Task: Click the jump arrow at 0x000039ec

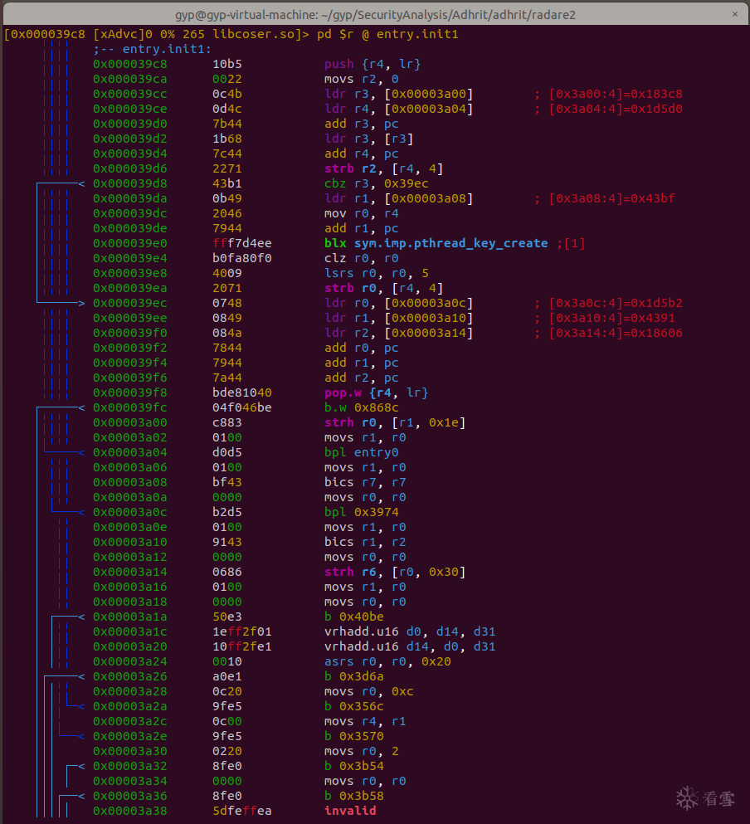Action: [x=80, y=303]
